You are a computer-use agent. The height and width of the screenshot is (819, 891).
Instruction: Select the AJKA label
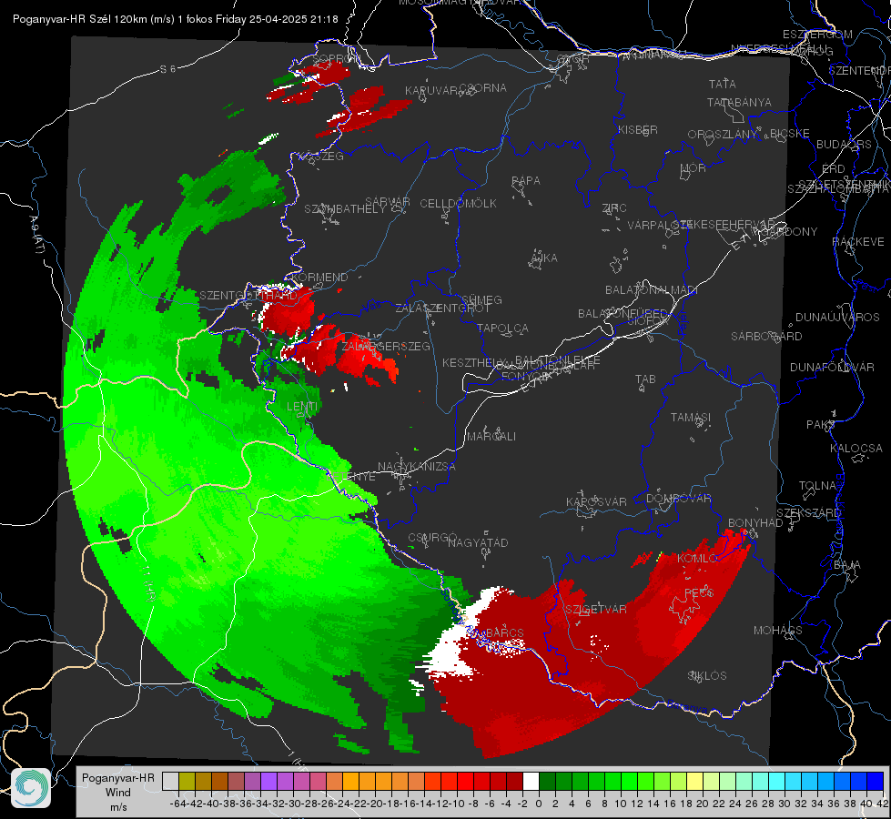pos(544,258)
